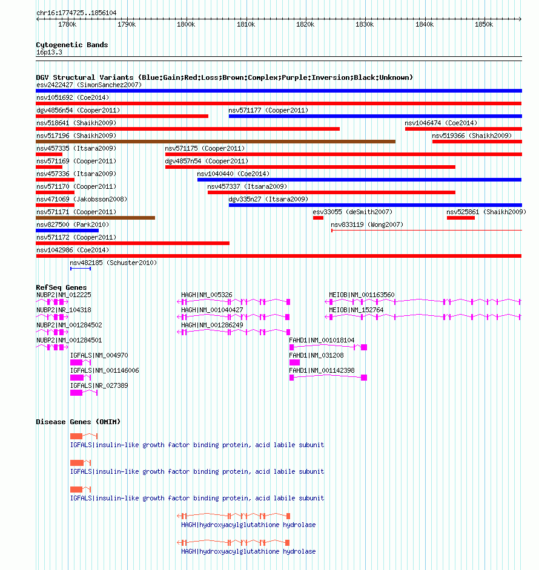Select nsv1042986 (Coe2014) label

pos(73,251)
